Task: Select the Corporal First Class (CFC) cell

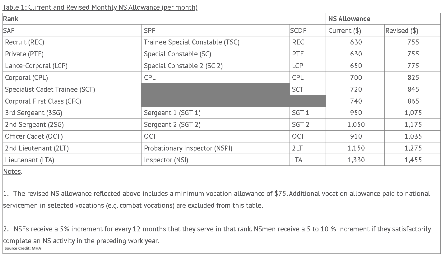Action: tap(43, 101)
